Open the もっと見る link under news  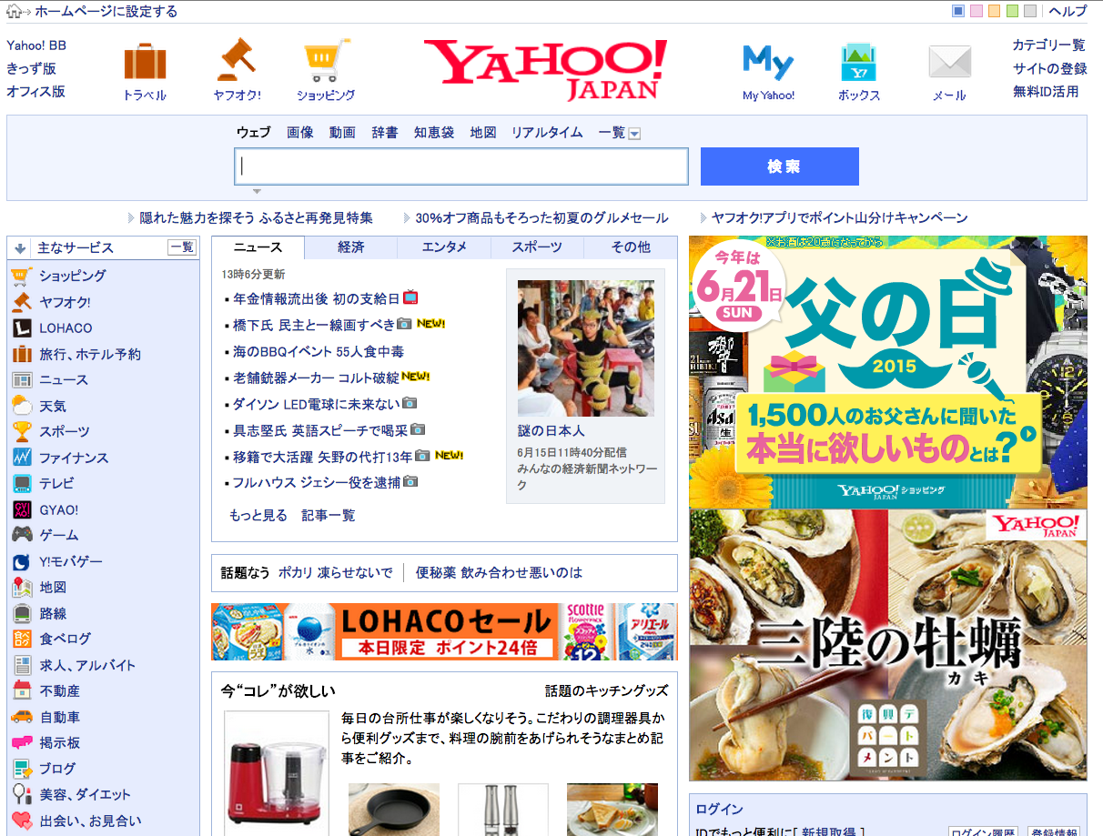tap(258, 515)
